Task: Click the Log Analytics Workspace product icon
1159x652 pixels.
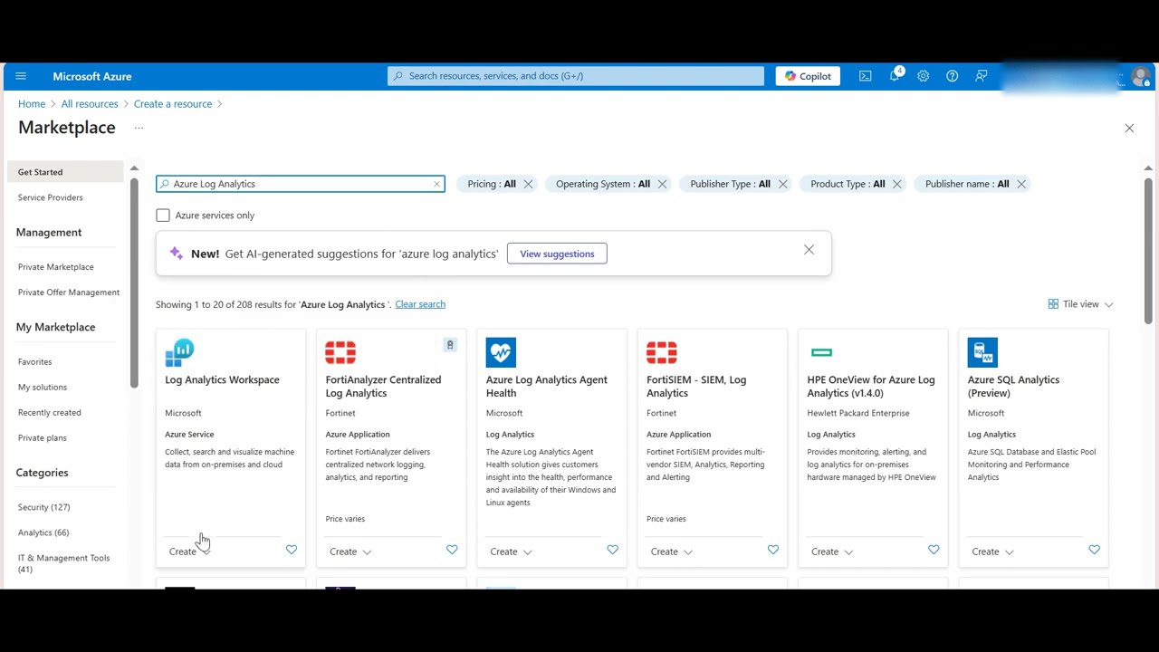Action: click(x=180, y=352)
